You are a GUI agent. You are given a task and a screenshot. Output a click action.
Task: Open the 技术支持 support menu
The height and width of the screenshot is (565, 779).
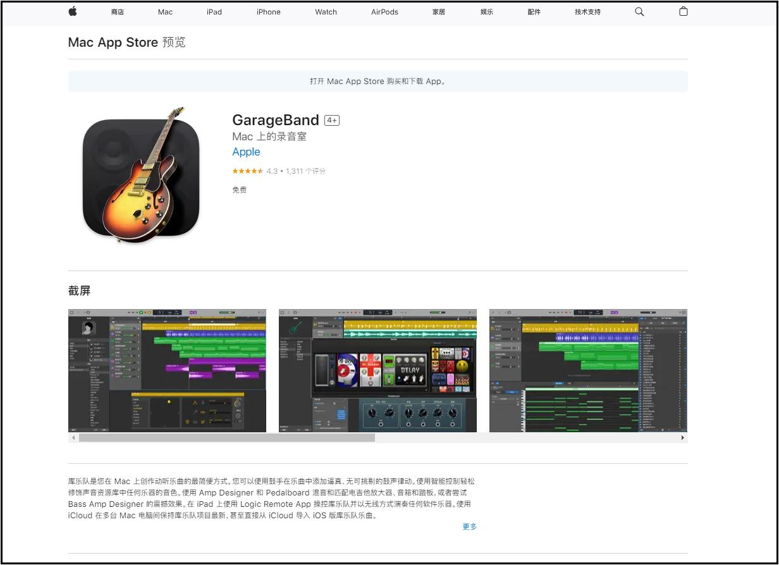click(x=587, y=12)
